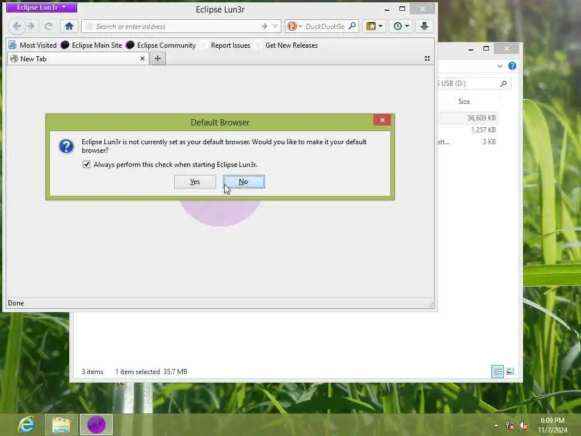
Task: Click the Go arrow in address bar
Action: [264, 26]
